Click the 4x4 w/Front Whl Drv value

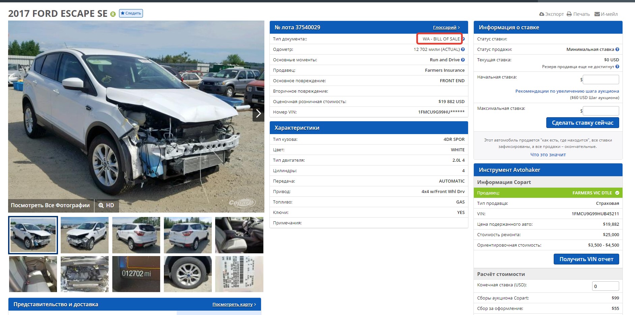coord(443,191)
